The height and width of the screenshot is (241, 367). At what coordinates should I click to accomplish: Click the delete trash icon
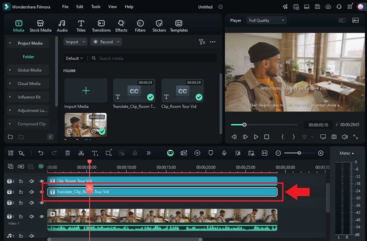coord(67,153)
